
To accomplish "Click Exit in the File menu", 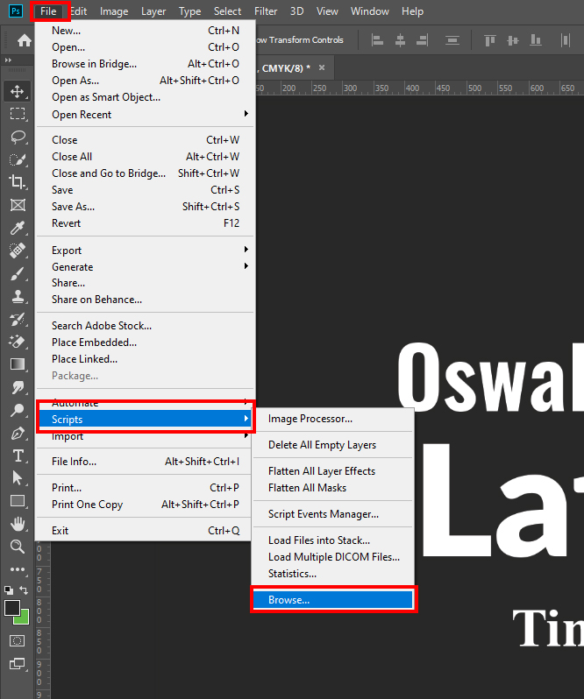I will click(x=145, y=531).
